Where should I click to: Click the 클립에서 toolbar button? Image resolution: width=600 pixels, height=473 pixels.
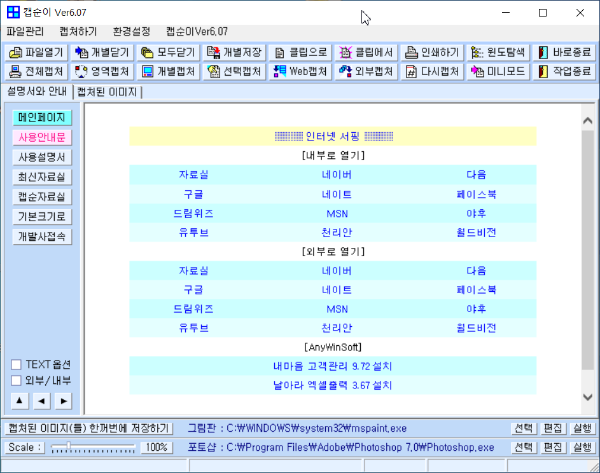[366, 52]
